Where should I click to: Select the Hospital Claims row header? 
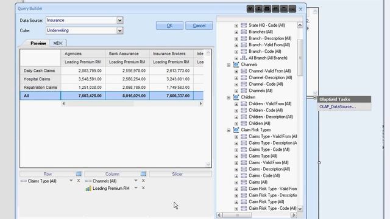[x=40, y=79]
